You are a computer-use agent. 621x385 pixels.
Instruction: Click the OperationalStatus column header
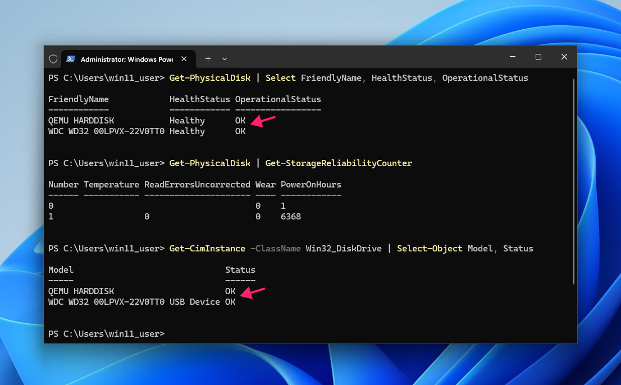pyautogui.click(x=278, y=99)
